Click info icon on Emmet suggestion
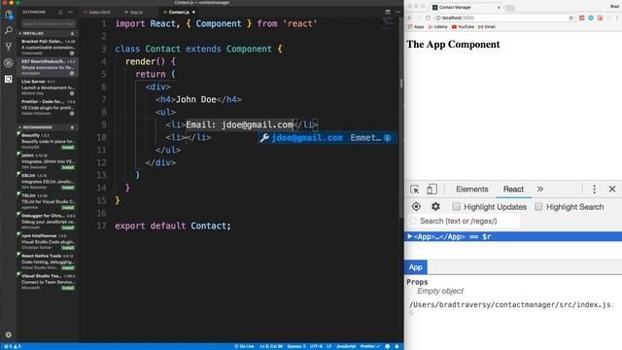The height and width of the screenshot is (350, 622). [x=387, y=138]
